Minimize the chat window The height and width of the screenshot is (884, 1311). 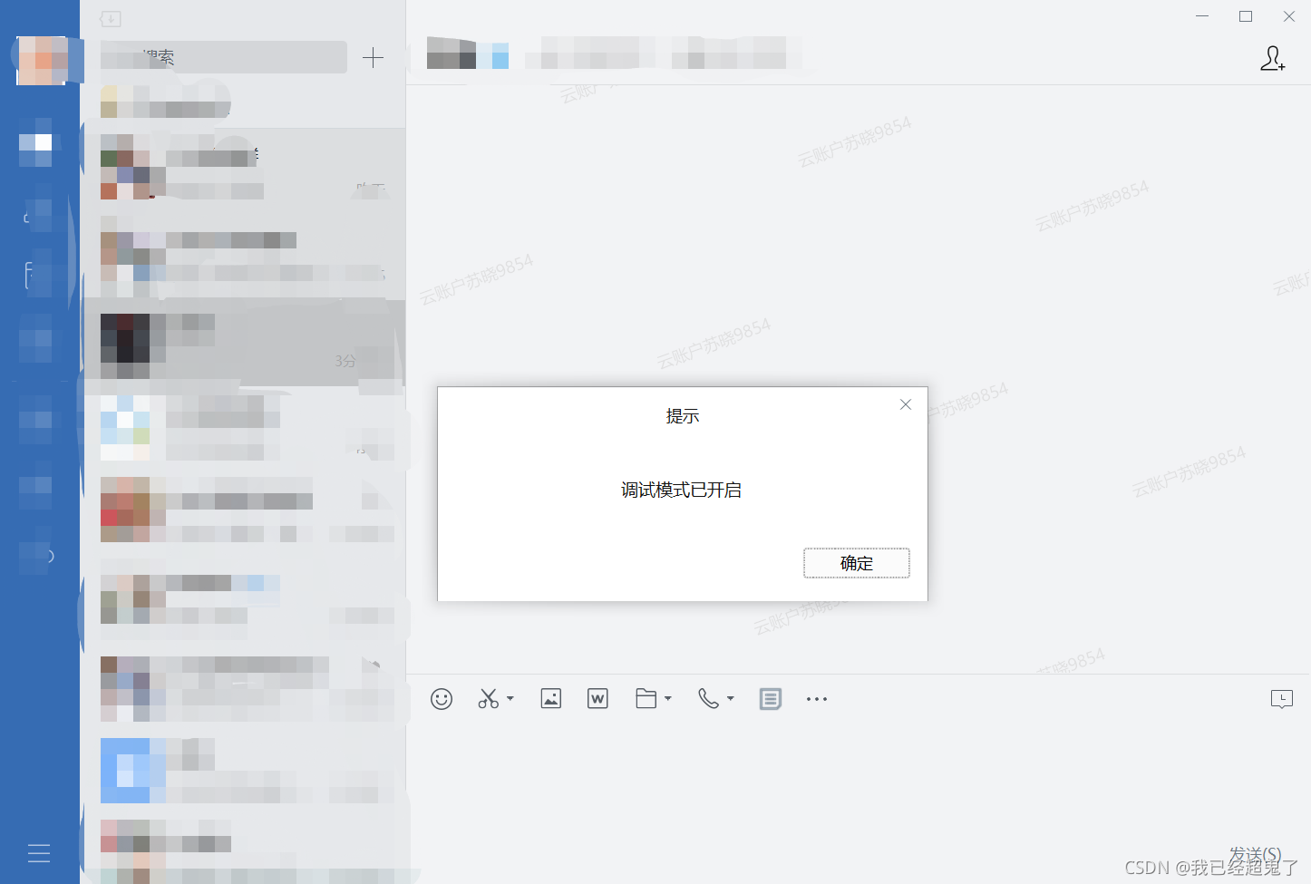coord(1202,16)
